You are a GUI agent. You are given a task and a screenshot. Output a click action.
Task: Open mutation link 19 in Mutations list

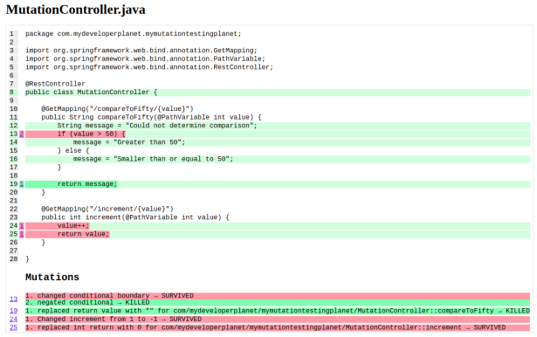13,311
